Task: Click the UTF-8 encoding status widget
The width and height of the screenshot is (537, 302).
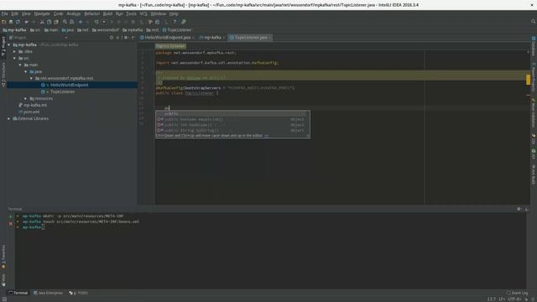Action: 514,299
